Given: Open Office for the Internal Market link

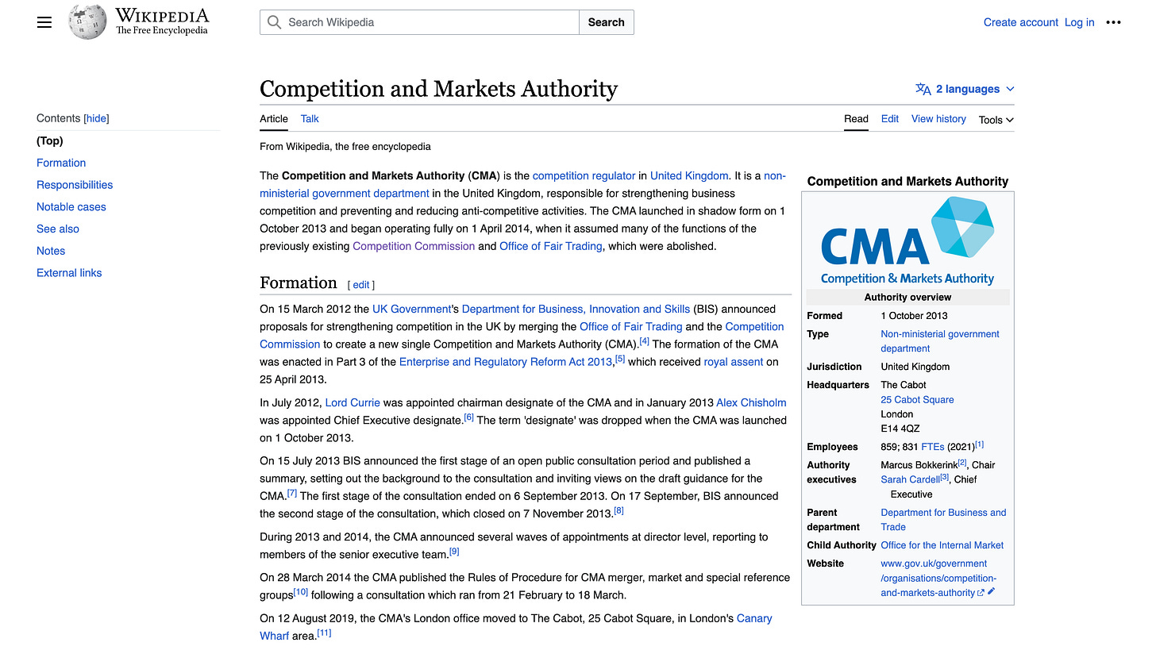Looking at the screenshot, I should pyautogui.click(x=942, y=545).
